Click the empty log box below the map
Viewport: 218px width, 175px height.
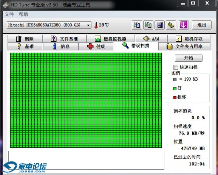click(86, 160)
